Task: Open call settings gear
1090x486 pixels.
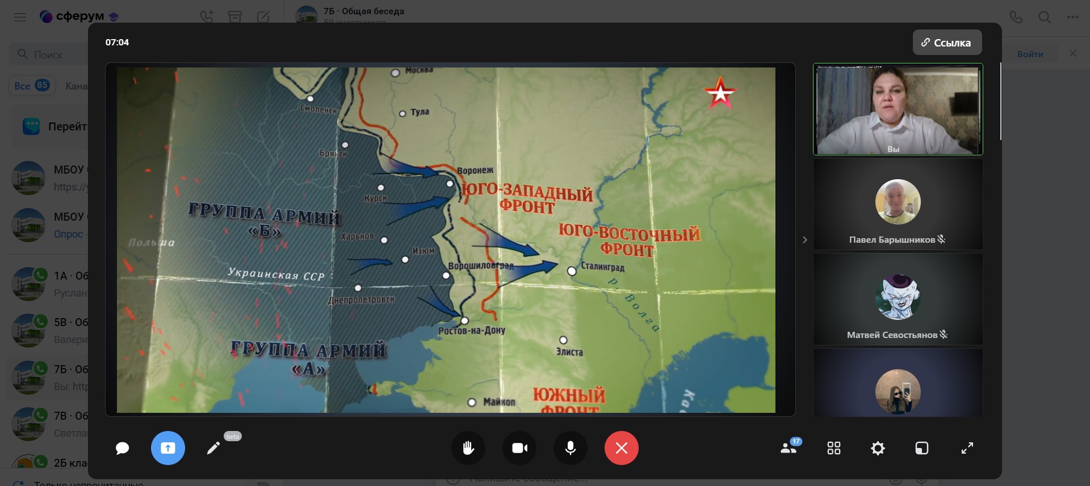Action: pos(878,449)
